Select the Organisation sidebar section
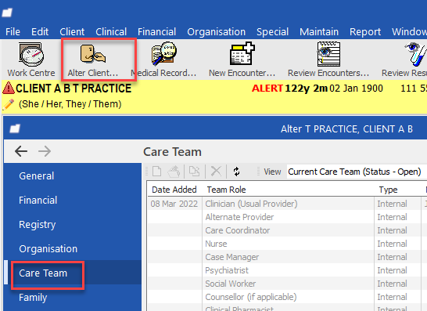Image resolution: width=427 pixels, height=311 pixels. point(73,248)
